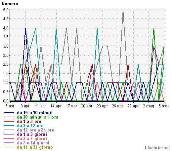The width and height of the screenshot is (172, 151).
Task: Click the '5 apr' x-axis label
Action: coord(10,106)
